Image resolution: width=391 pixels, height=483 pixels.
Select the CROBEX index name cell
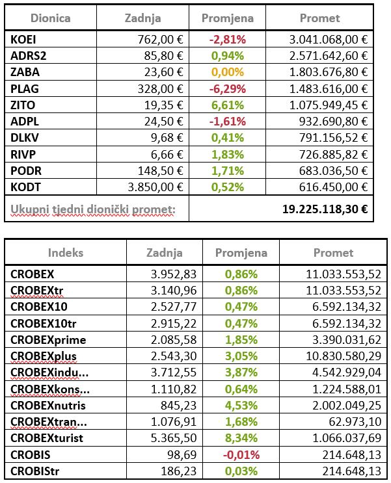tap(33, 274)
